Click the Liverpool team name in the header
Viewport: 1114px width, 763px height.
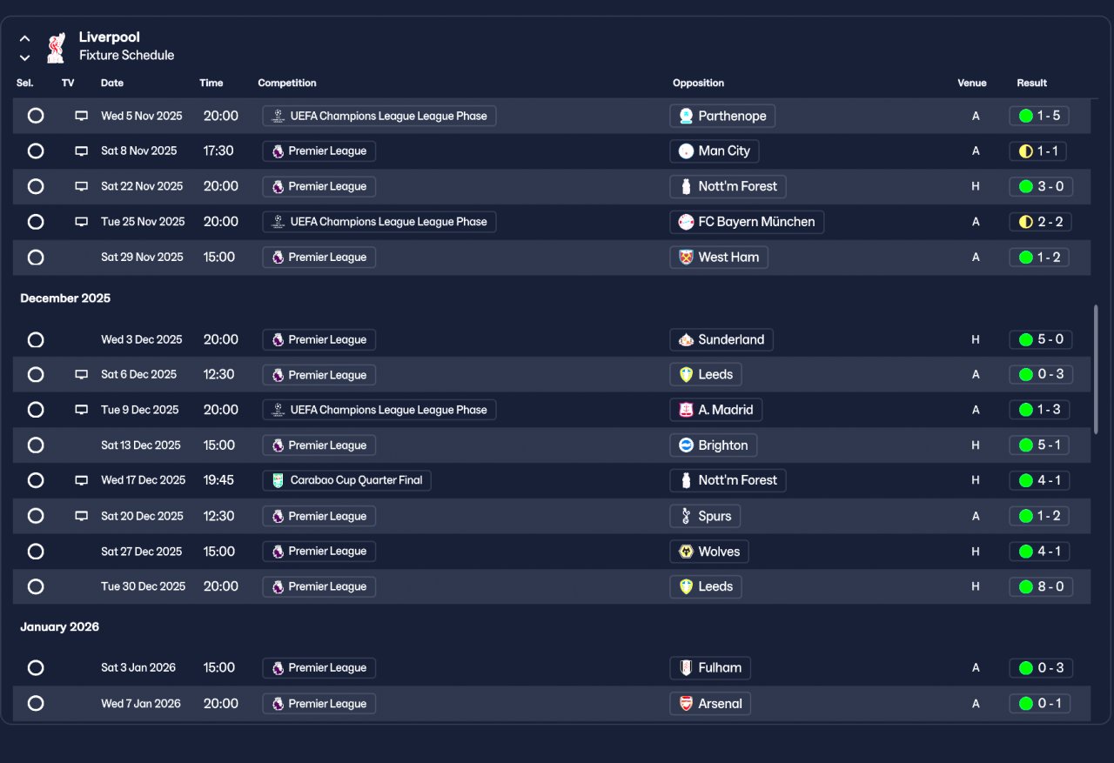click(110, 37)
